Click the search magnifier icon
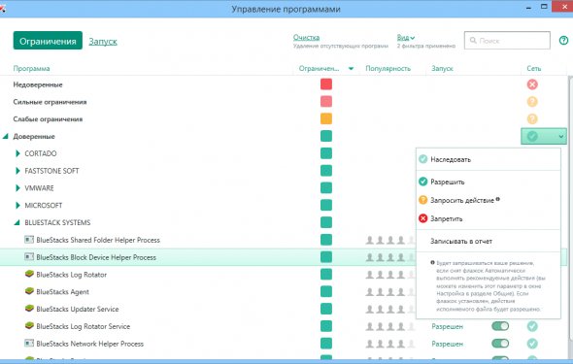 [x=473, y=40]
